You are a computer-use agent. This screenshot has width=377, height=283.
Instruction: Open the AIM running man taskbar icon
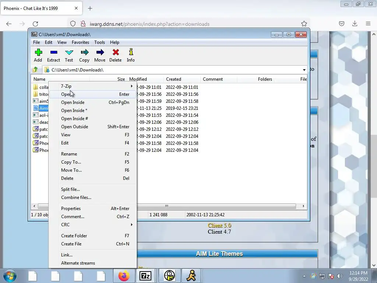pos(191,276)
